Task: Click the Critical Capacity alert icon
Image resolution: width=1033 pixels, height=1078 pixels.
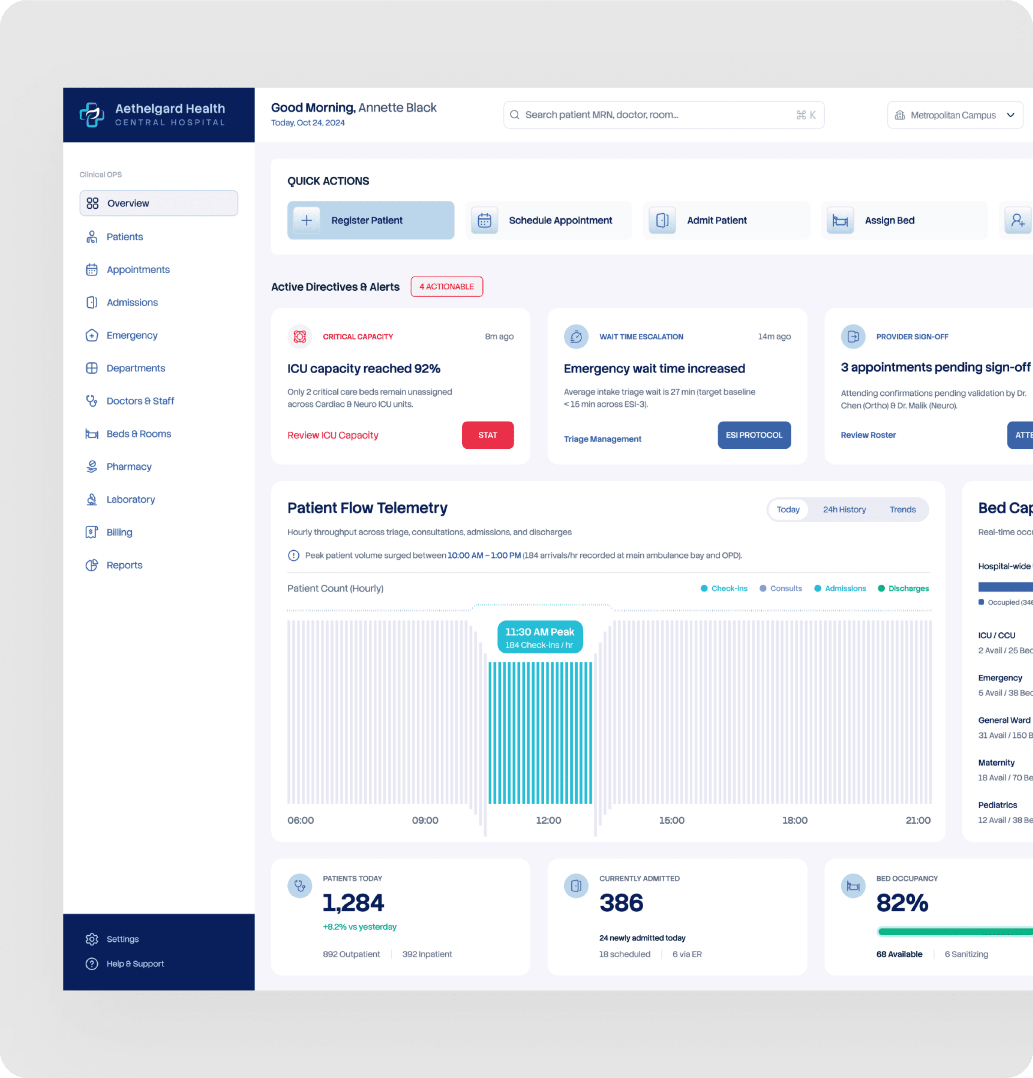Action: (300, 336)
